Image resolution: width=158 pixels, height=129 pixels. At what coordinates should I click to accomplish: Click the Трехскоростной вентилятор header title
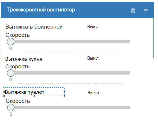click(41, 10)
